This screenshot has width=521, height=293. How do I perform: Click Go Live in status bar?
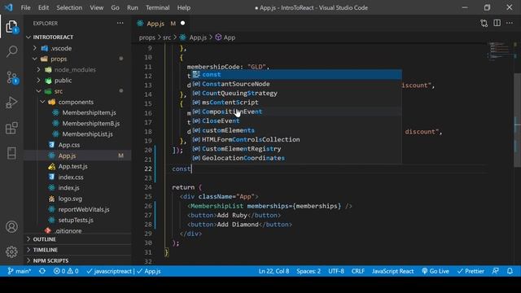click(436, 271)
